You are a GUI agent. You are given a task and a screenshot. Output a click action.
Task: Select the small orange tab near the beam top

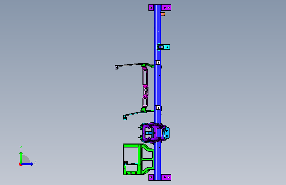[x=163, y=14]
